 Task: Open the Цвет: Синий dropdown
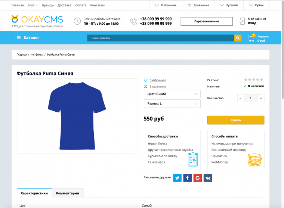pyautogui.click(x=172, y=94)
